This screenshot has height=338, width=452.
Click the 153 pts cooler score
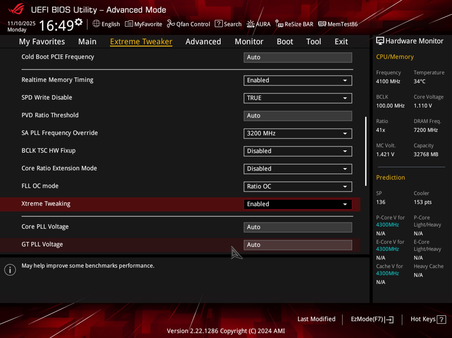[423, 202]
